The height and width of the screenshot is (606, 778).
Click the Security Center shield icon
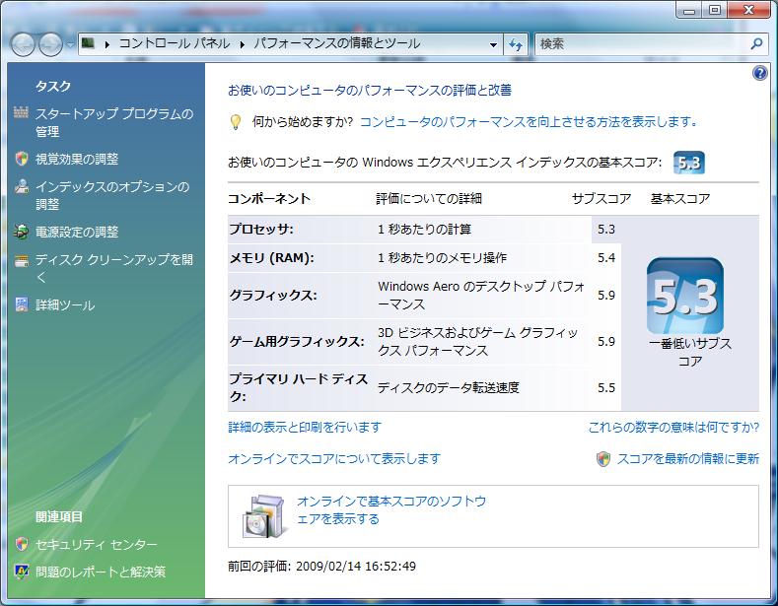tap(22, 544)
